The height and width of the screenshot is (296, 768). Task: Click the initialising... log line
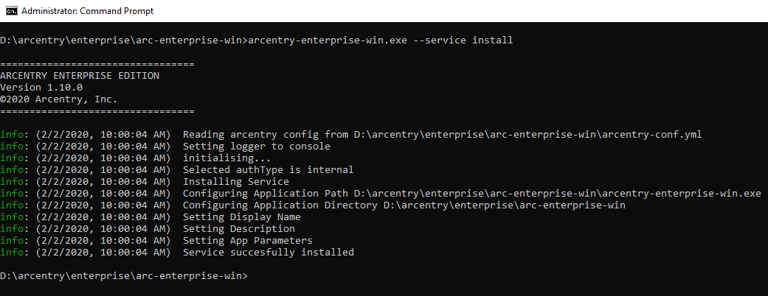tap(226, 158)
